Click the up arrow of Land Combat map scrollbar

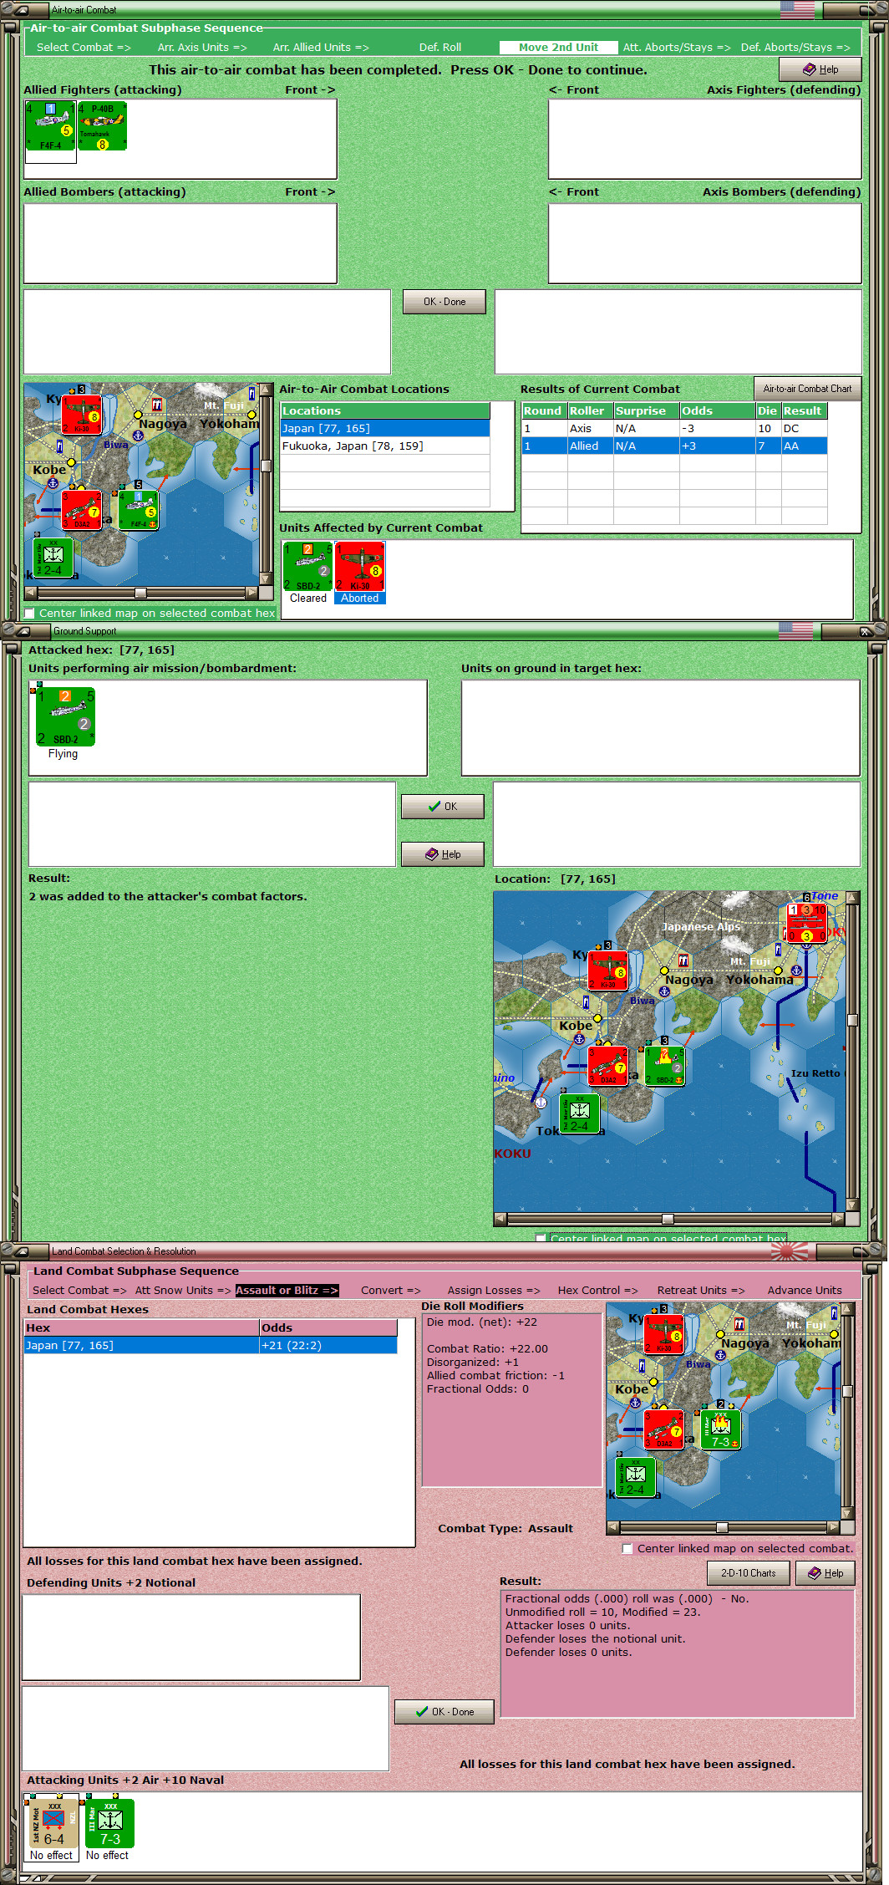click(847, 1309)
